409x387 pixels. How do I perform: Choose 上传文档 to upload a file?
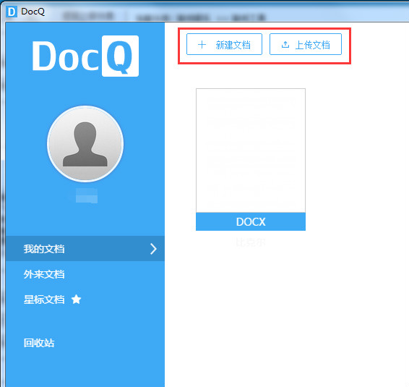[x=306, y=44]
